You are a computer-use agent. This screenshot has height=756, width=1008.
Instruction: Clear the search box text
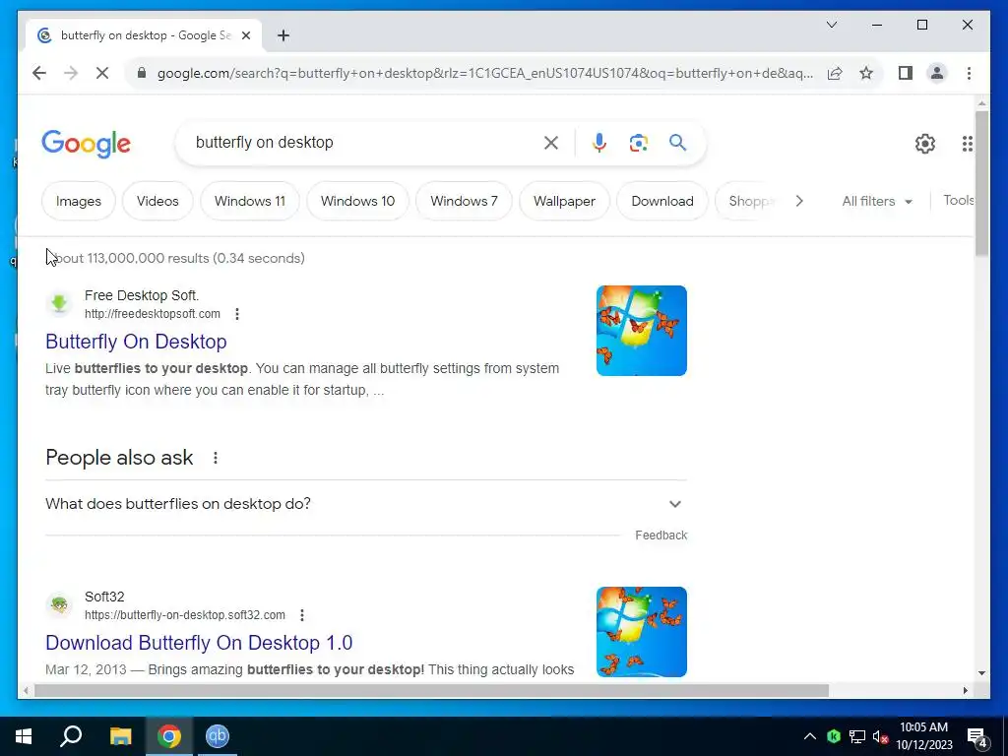(551, 143)
